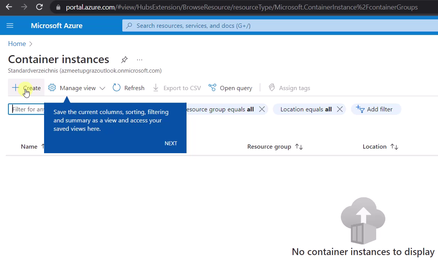This screenshot has width=438, height=260.
Task: Remove the Location equals all filter
Action: [340, 109]
